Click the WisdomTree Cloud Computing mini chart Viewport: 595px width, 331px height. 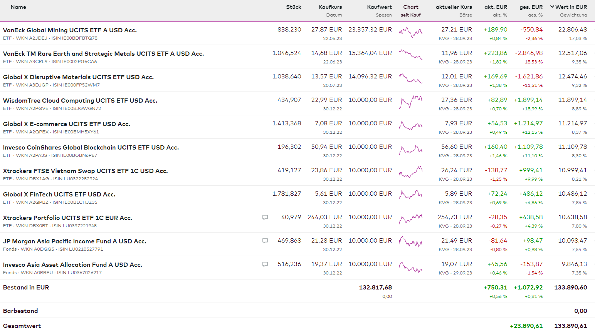pyautogui.click(x=411, y=102)
